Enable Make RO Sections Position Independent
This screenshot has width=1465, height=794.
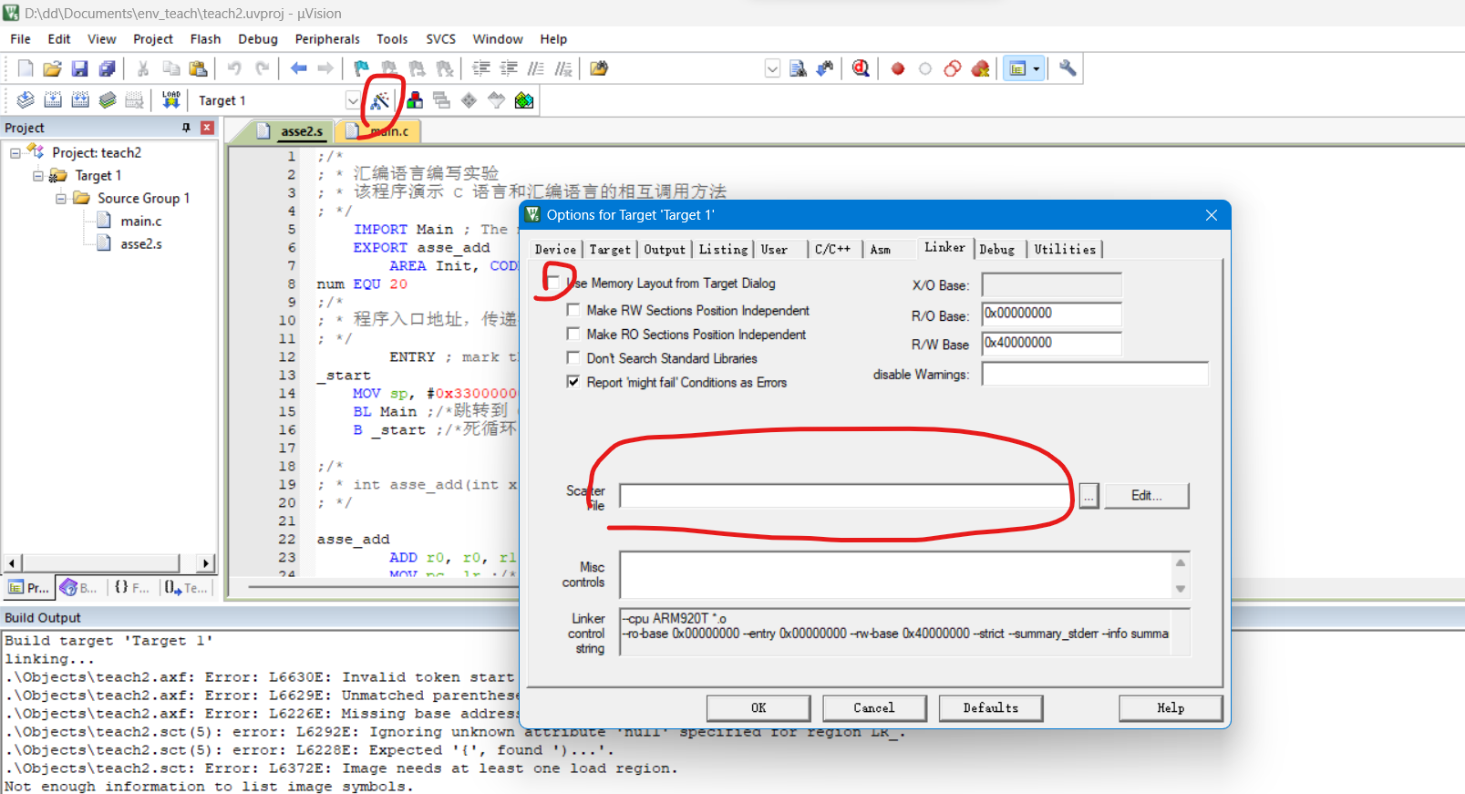point(573,334)
